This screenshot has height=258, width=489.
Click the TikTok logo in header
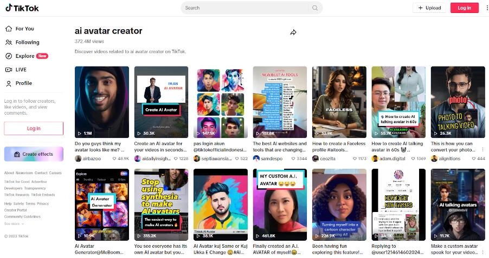tap(22, 8)
